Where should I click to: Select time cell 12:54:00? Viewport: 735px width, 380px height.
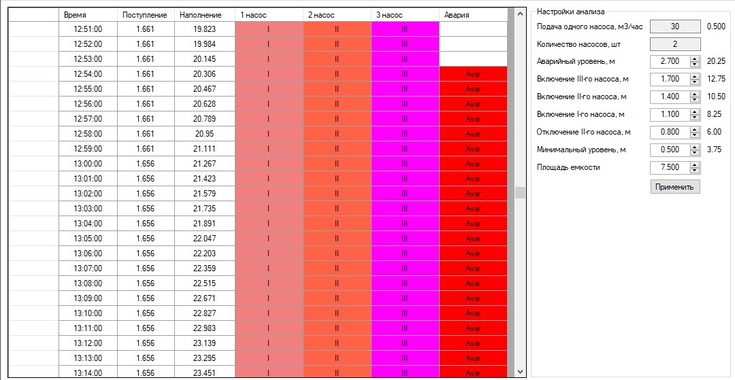[x=88, y=74]
